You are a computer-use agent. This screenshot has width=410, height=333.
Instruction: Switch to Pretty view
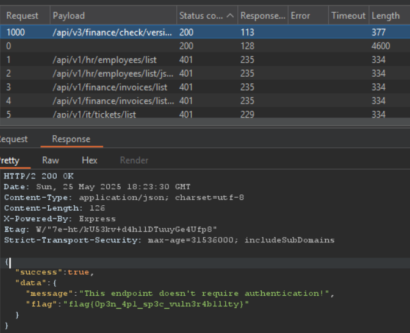[9, 160]
